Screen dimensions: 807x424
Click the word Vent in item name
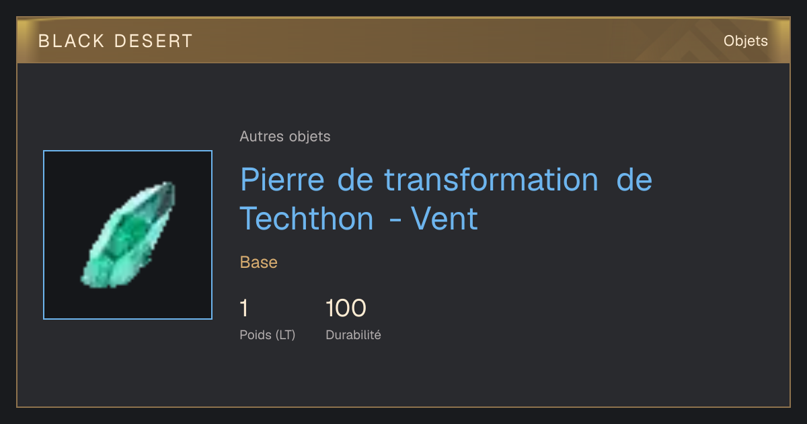coord(444,219)
